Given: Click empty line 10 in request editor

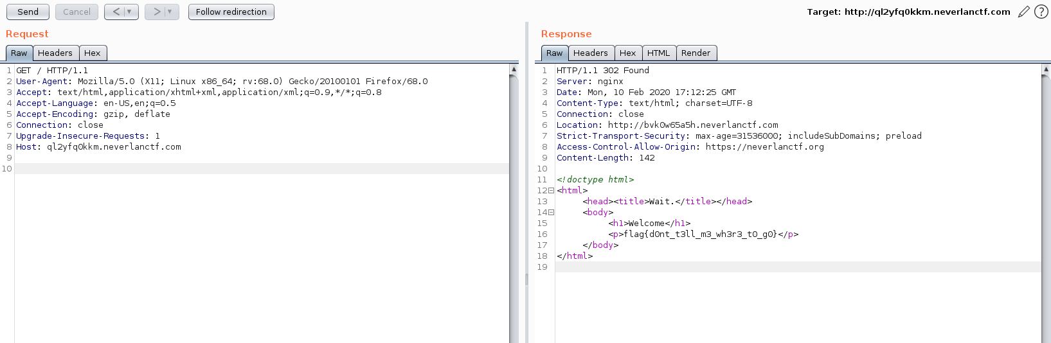Looking at the screenshot, I should point(262,169).
